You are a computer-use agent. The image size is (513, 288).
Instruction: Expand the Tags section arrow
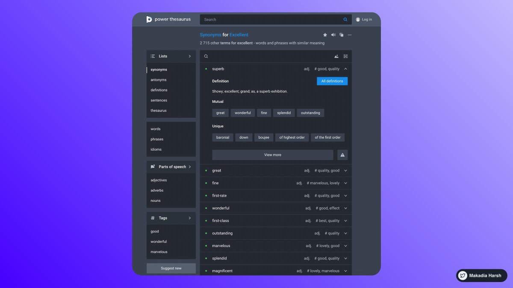pyautogui.click(x=190, y=218)
